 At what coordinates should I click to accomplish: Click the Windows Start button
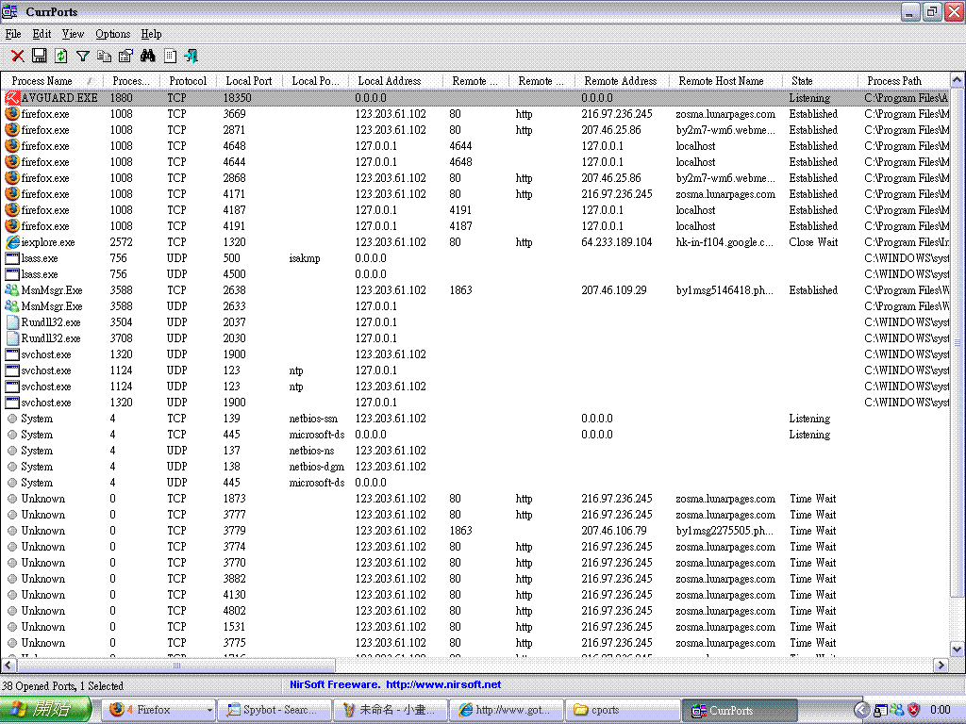[45, 710]
